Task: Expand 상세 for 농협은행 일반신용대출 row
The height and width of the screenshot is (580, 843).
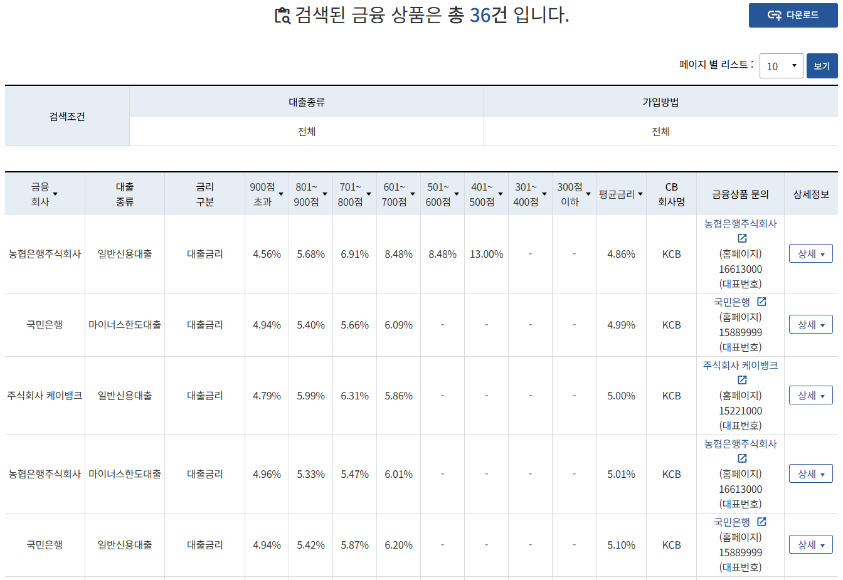Action: pos(810,254)
